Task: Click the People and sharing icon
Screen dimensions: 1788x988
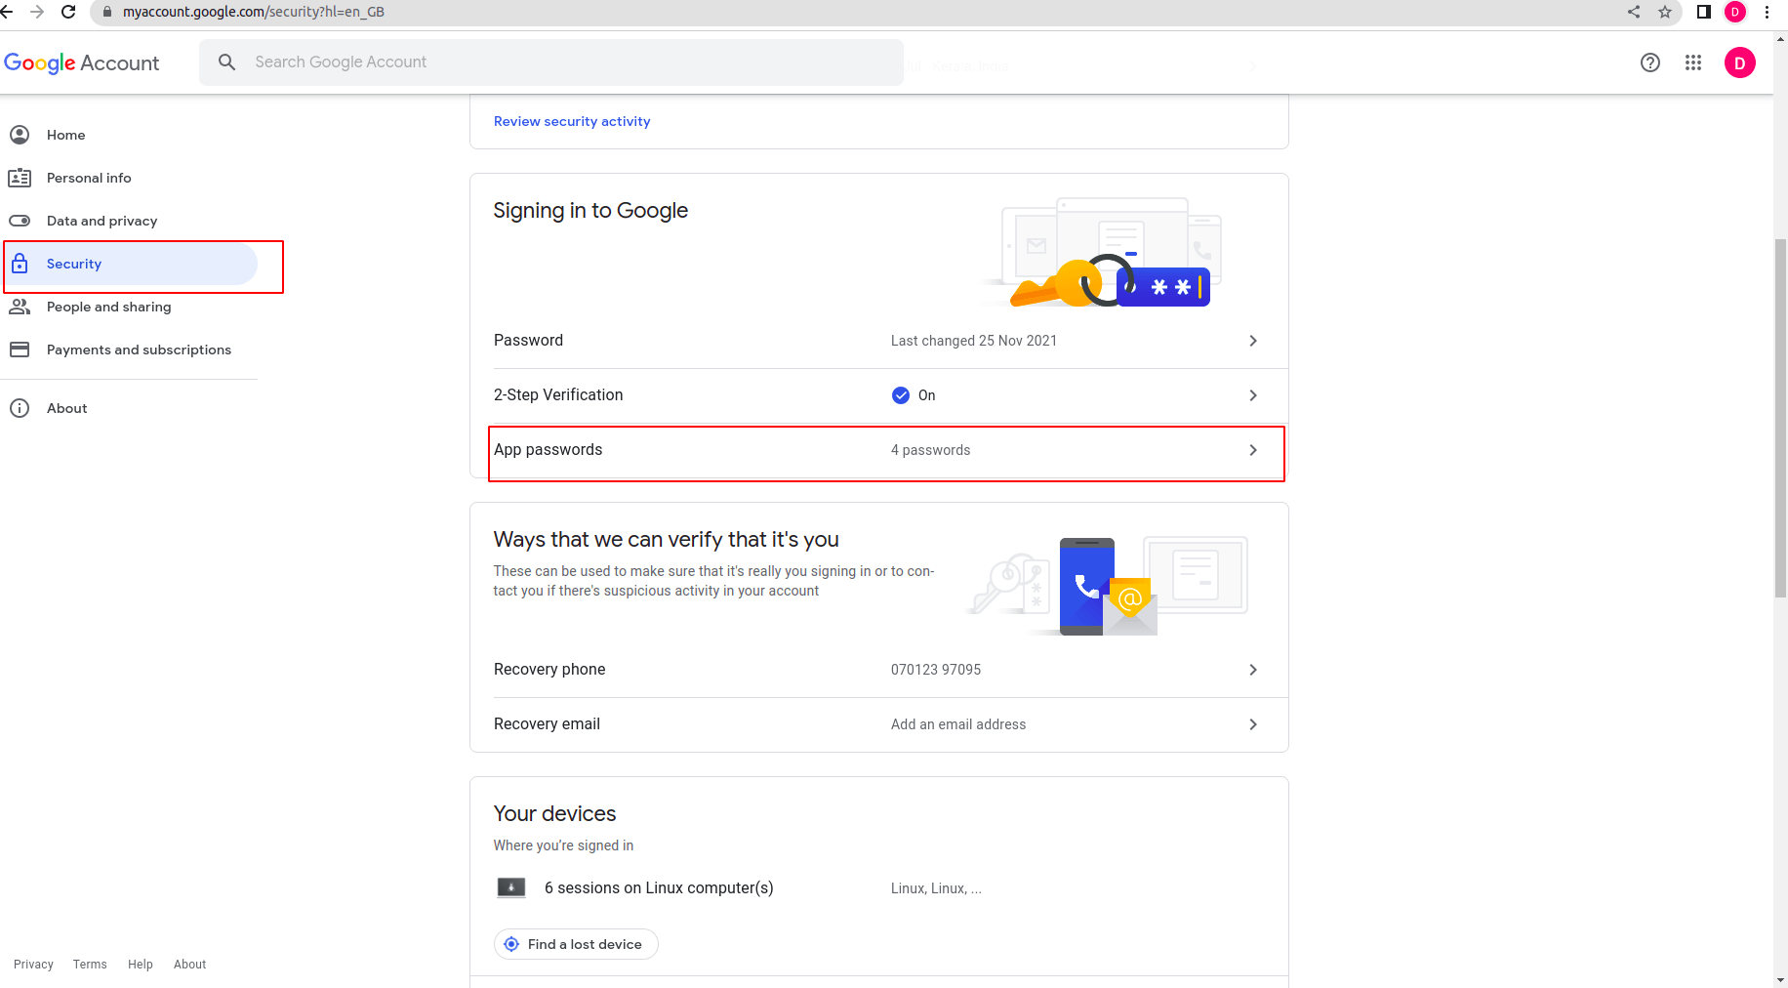Action: [x=20, y=307]
